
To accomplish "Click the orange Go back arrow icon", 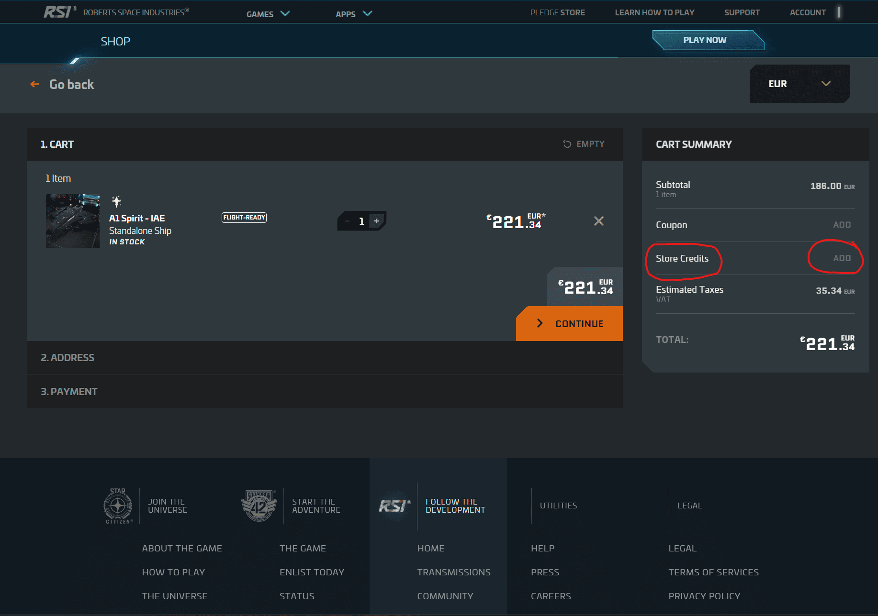I will point(35,85).
